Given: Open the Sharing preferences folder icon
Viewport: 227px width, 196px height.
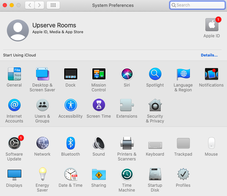Looking at the screenshot, I should point(99,174).
